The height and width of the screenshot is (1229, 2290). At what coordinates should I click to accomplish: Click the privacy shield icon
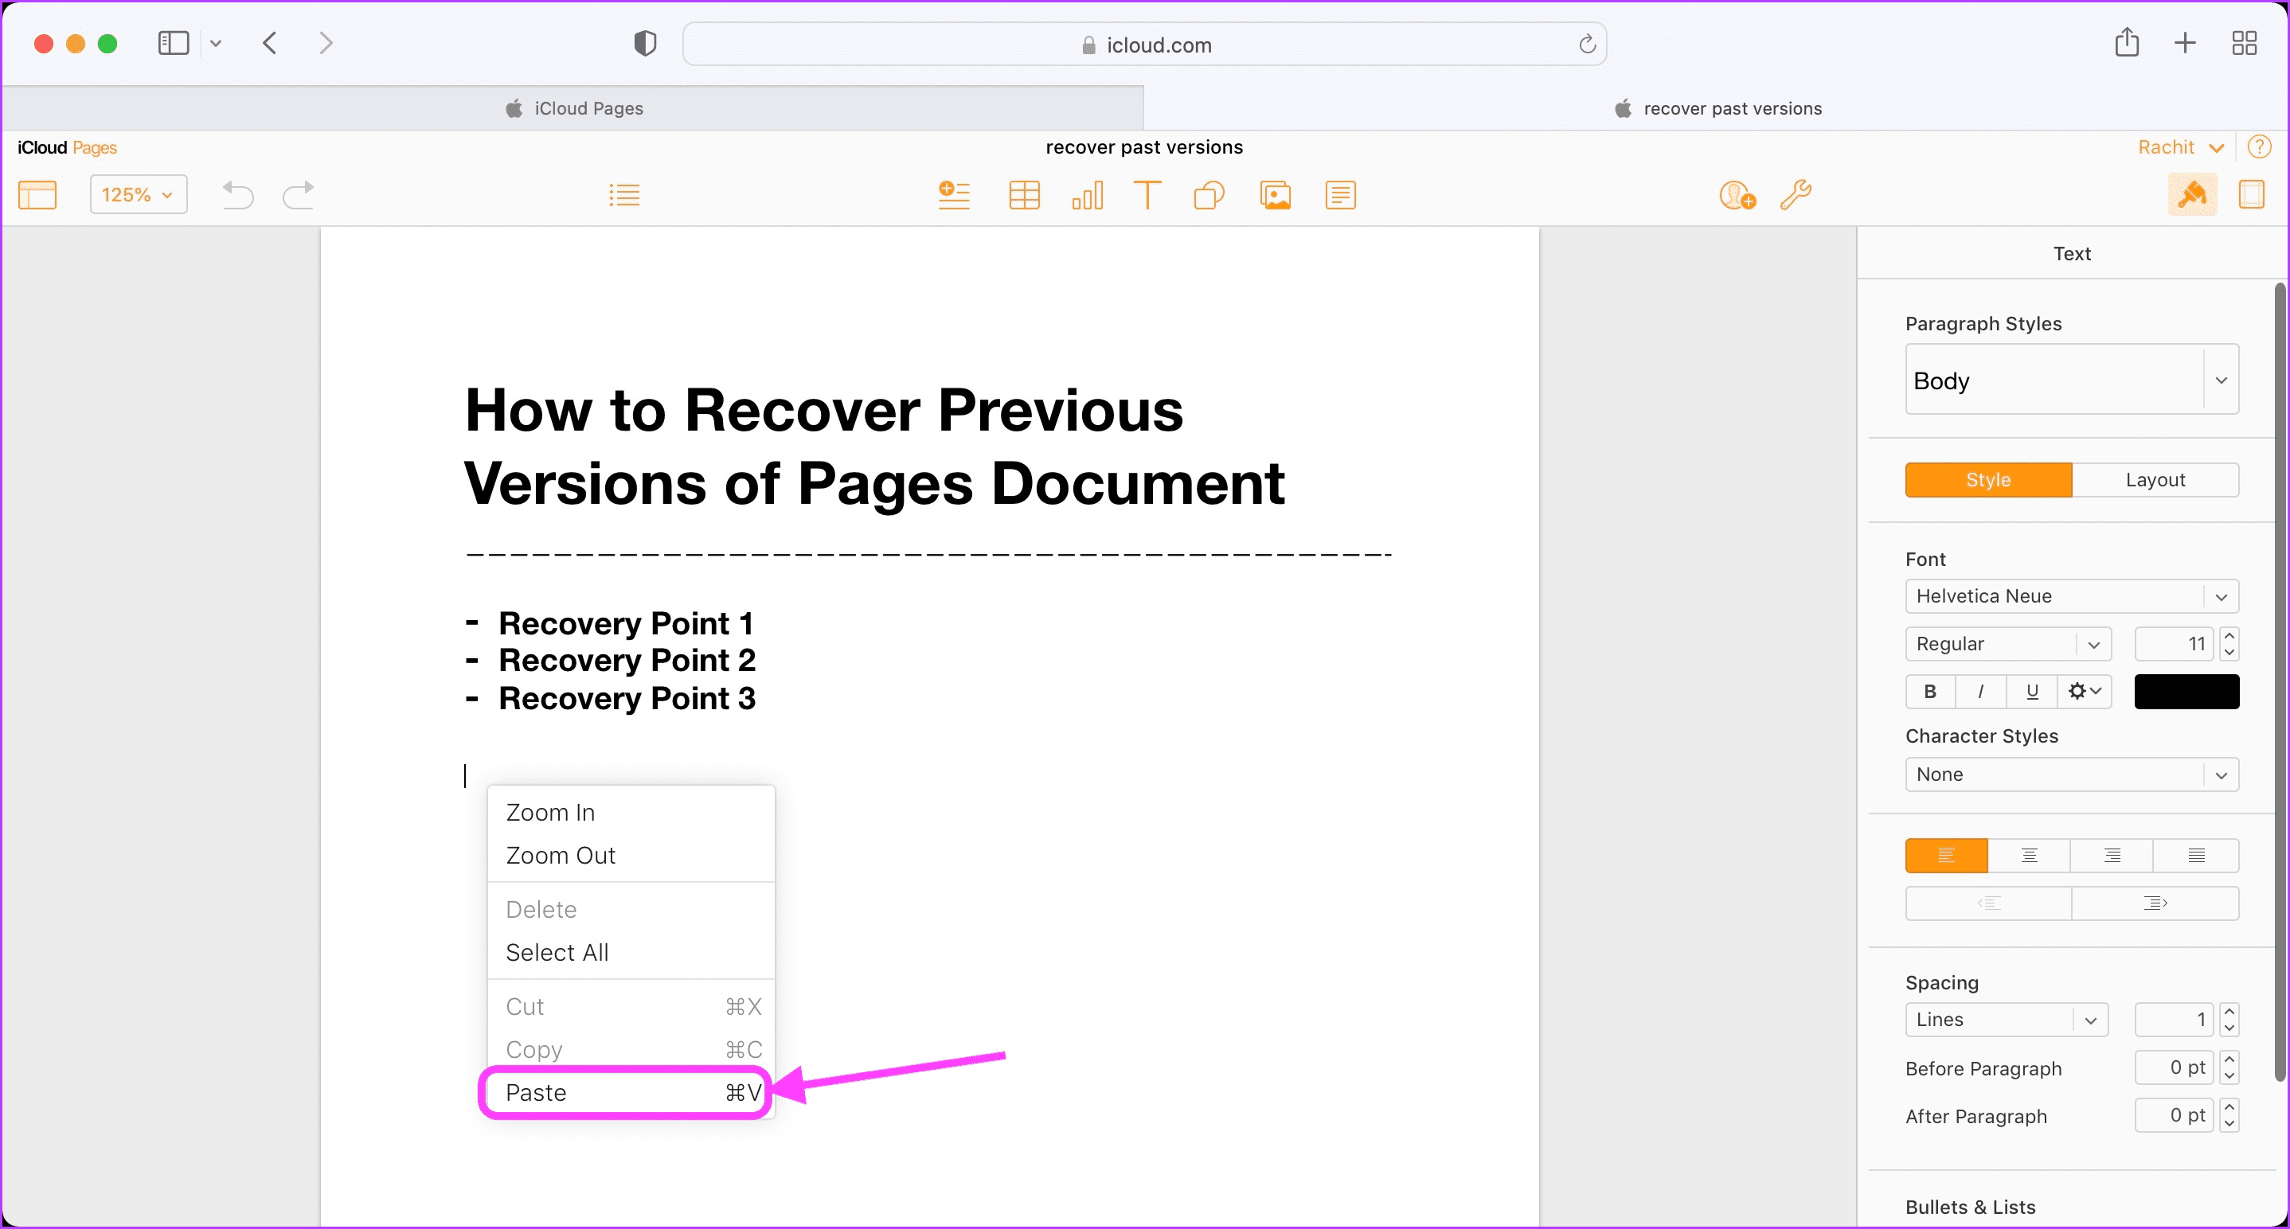[x=646, y=43]
